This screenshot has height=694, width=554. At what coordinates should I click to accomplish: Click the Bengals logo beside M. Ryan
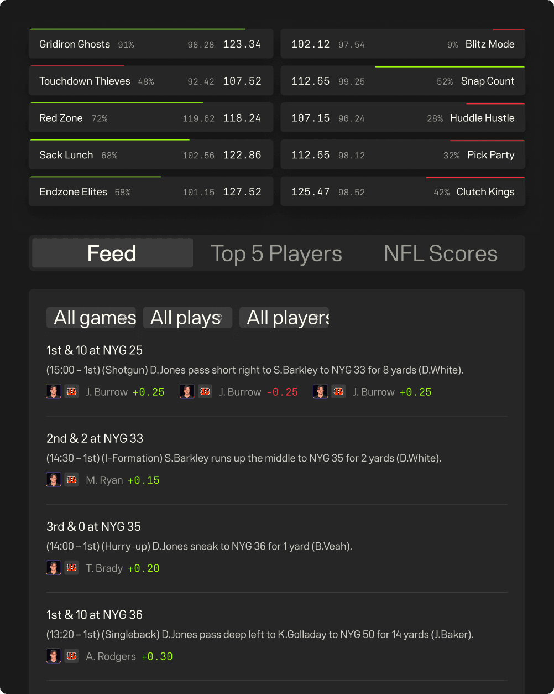[x=71, y=480]
